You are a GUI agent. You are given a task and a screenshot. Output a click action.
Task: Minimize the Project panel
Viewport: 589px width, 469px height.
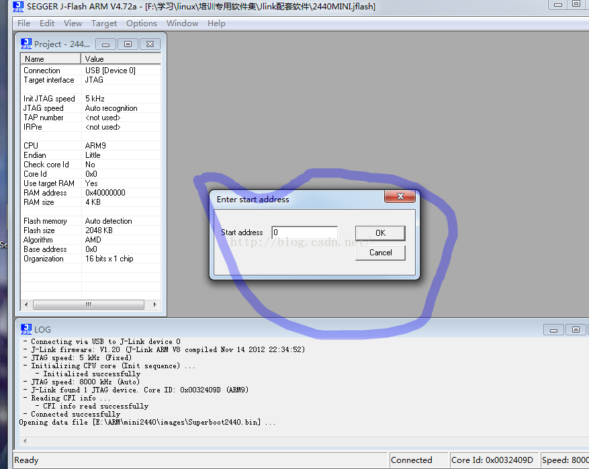coord(106,44)
